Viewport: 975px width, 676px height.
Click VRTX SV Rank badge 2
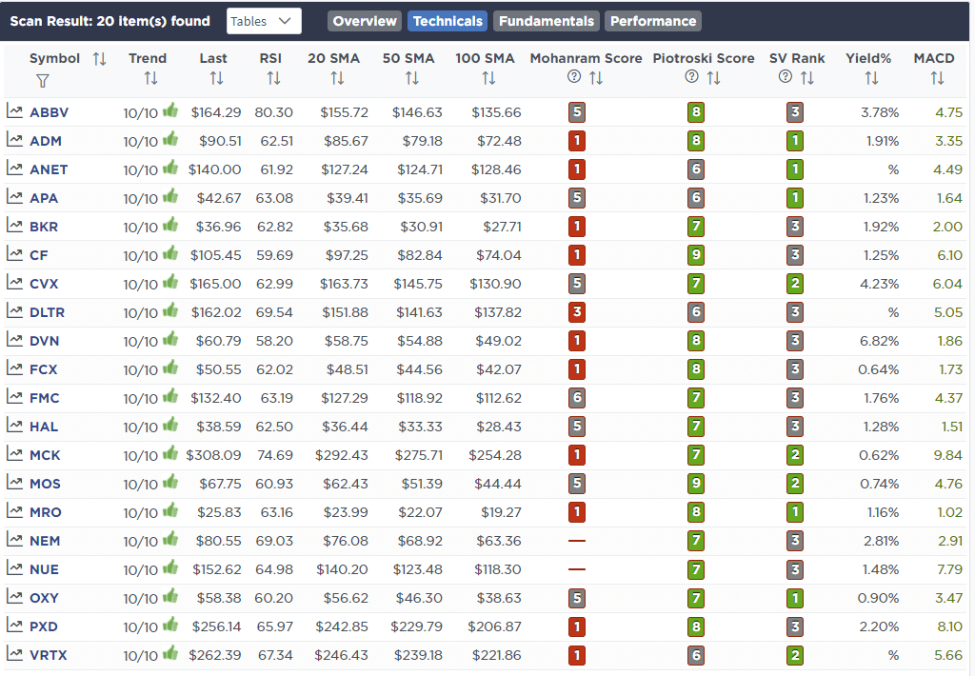tap(795, 655)
